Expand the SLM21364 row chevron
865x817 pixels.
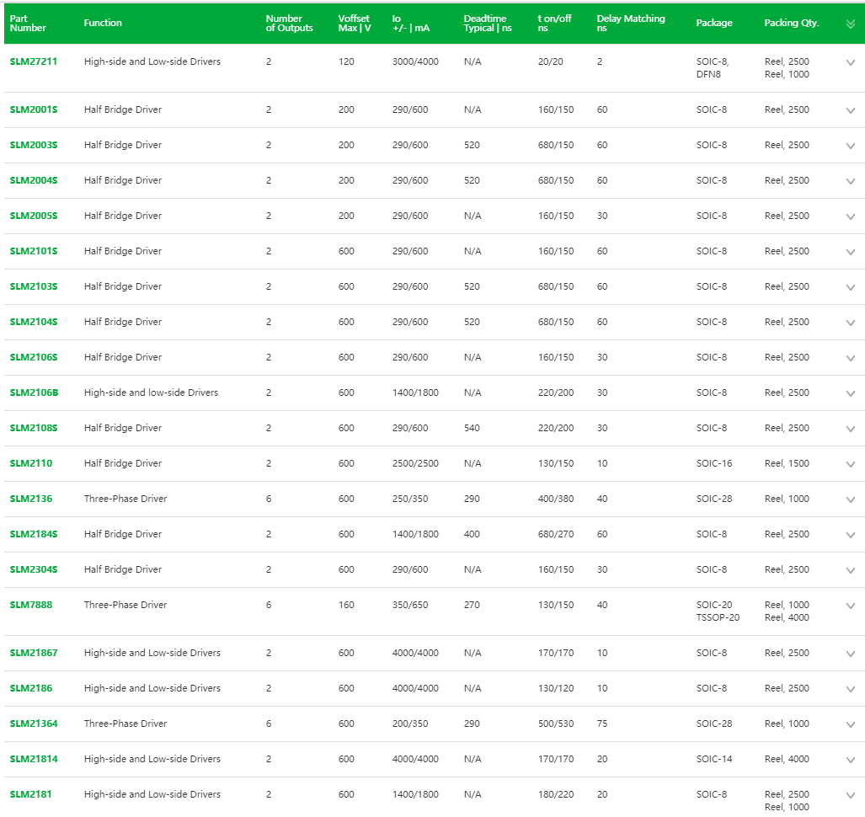(850, 724)
